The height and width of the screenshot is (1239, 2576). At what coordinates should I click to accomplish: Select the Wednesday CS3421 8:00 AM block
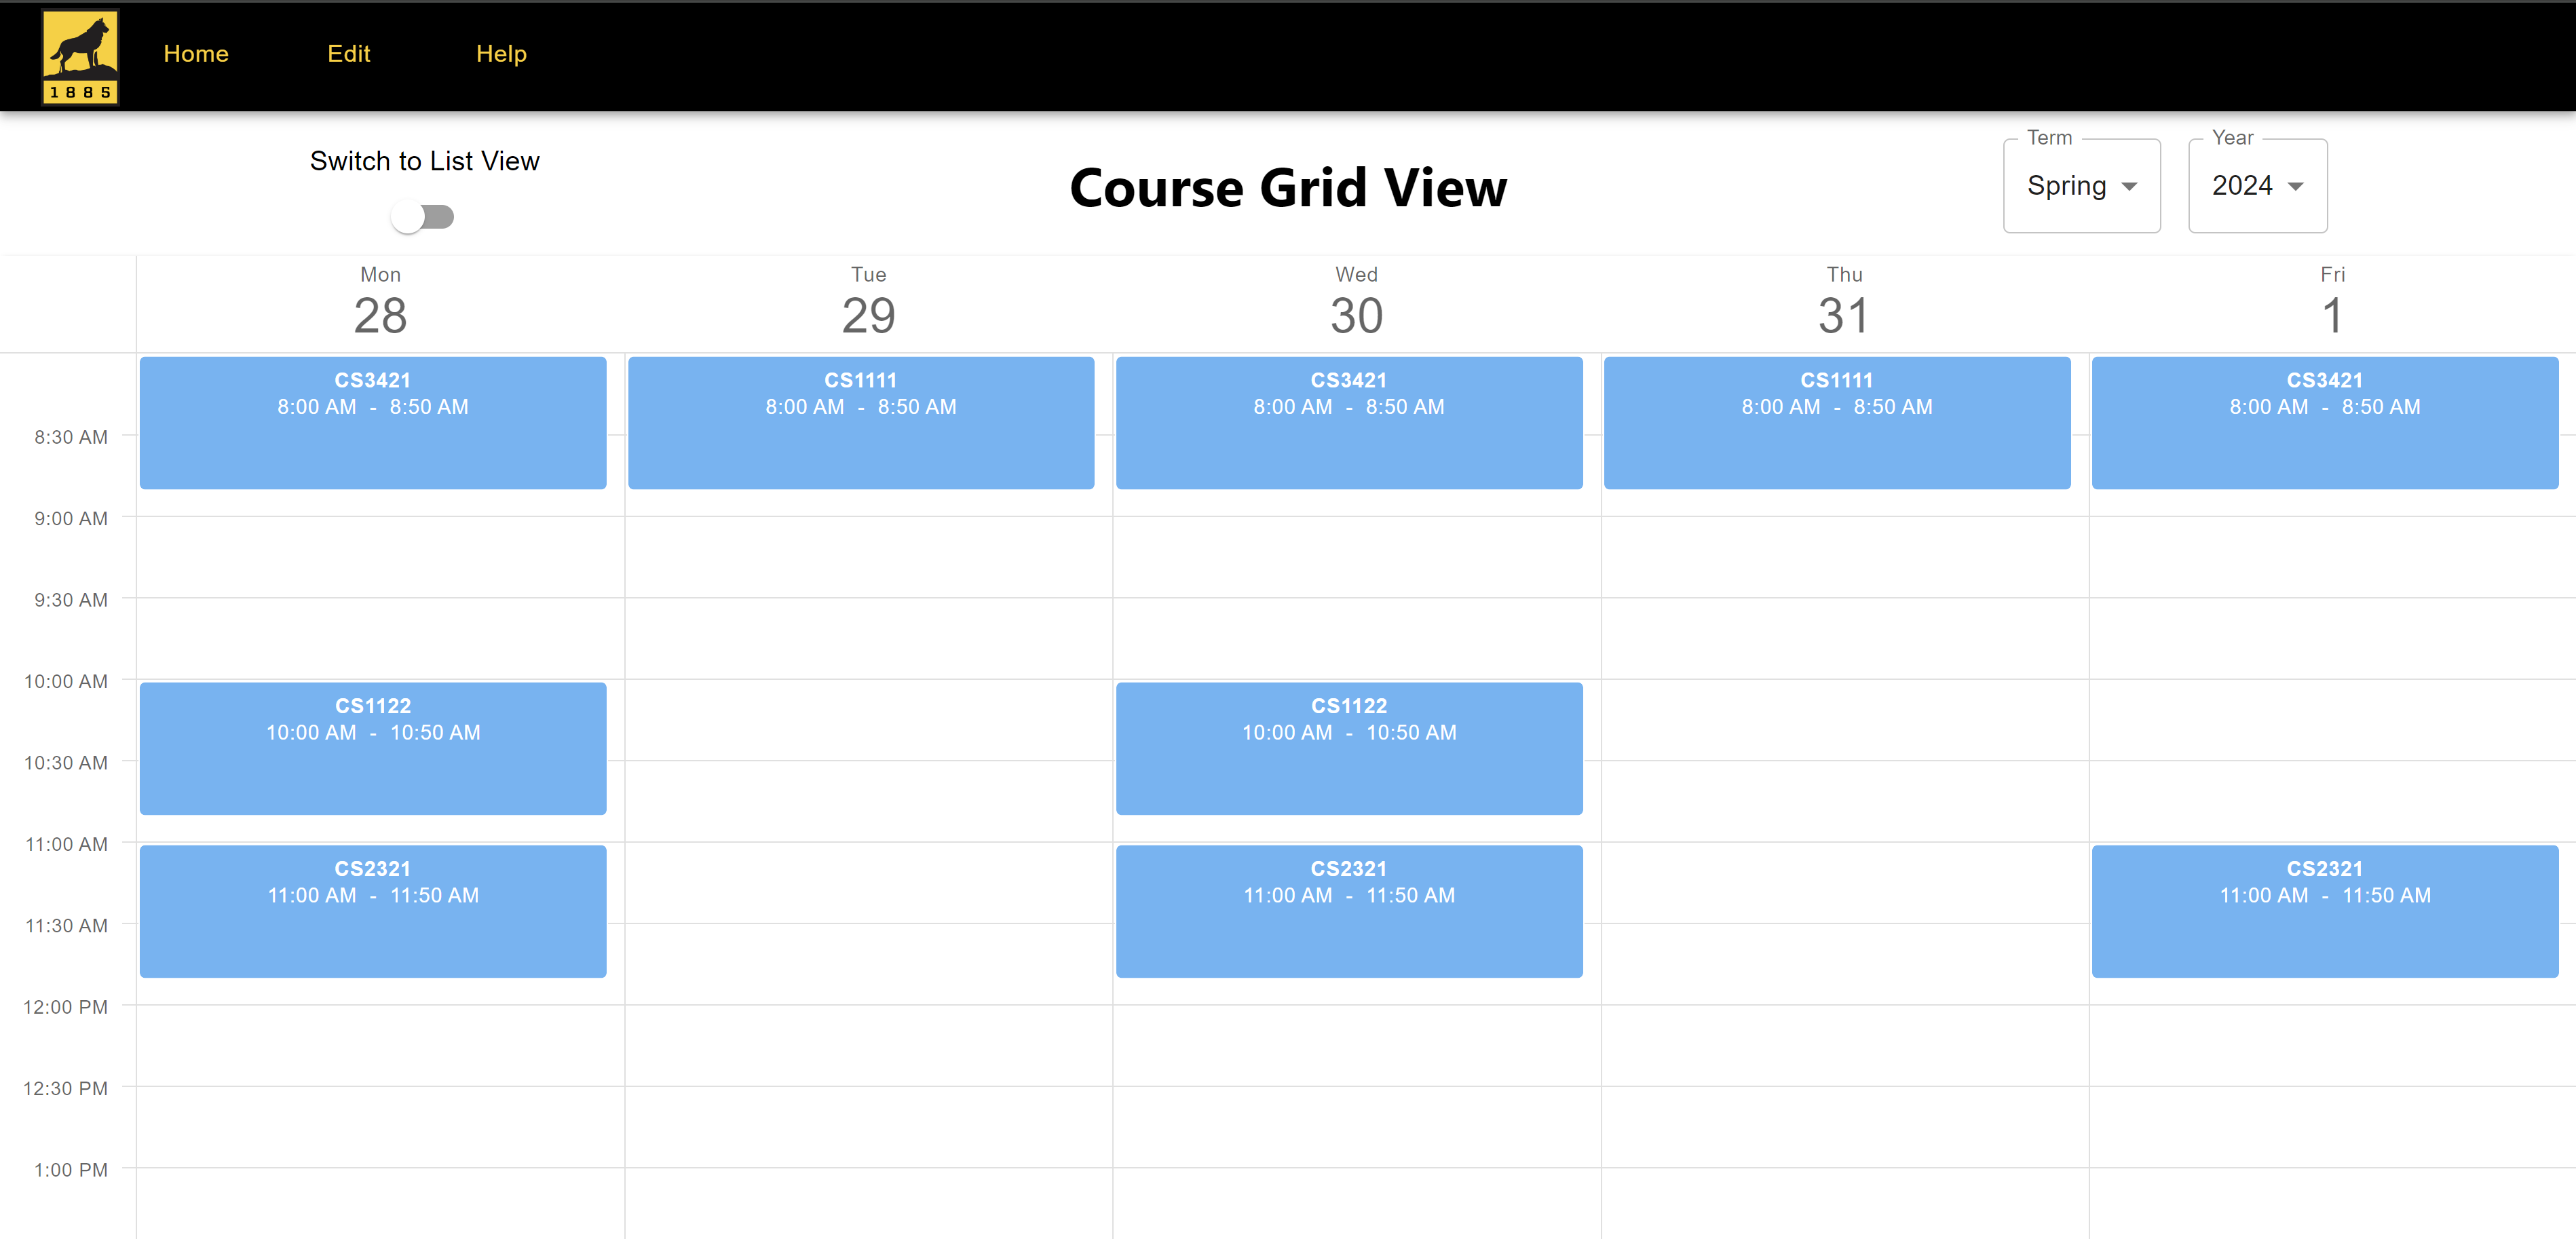click(1349, 422)
